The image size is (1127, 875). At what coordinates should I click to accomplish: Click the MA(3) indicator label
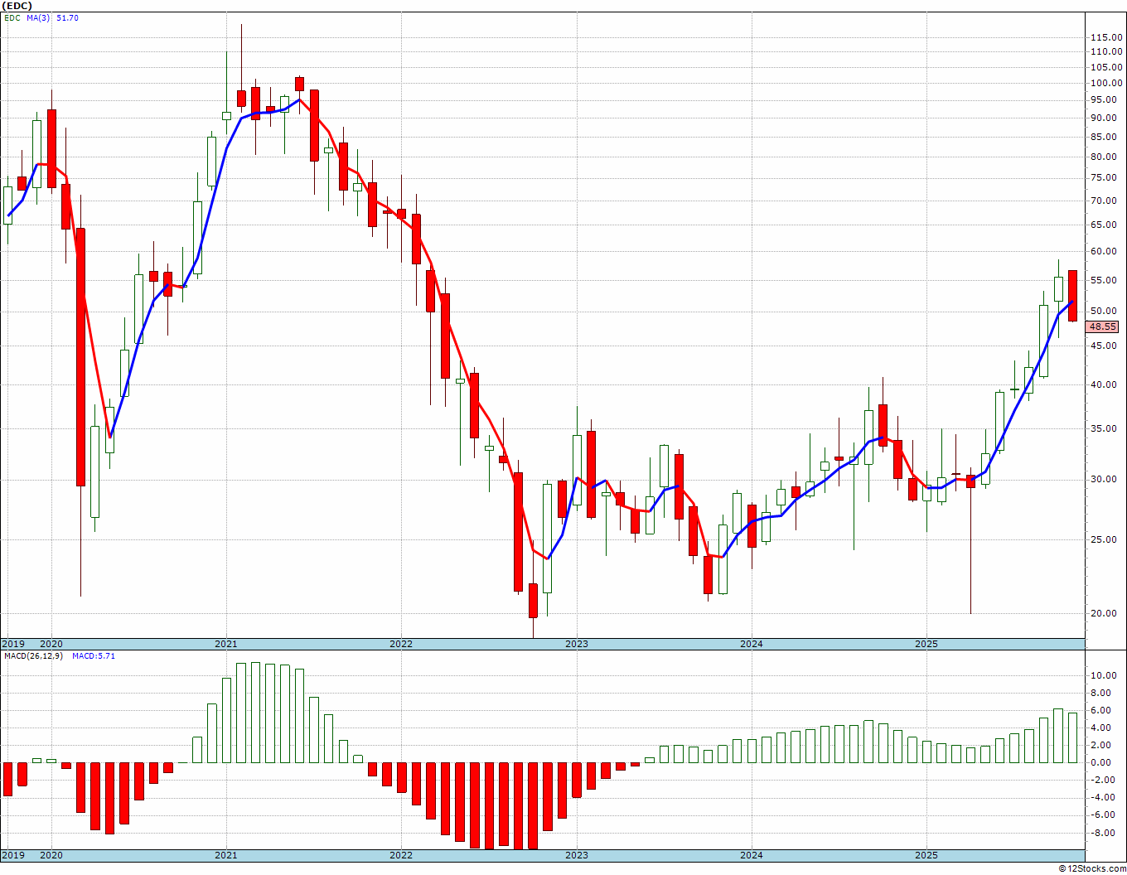pyautogui.click(x=38, y=17)
